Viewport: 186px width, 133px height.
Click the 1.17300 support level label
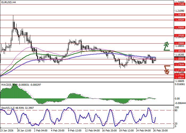pyautogui.click(x=180, y=70)
